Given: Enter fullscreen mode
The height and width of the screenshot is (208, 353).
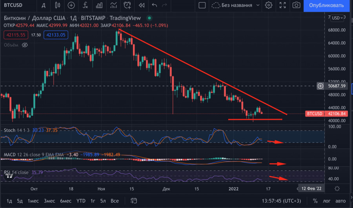Looking at the screenshot, I should pos(282,5).
